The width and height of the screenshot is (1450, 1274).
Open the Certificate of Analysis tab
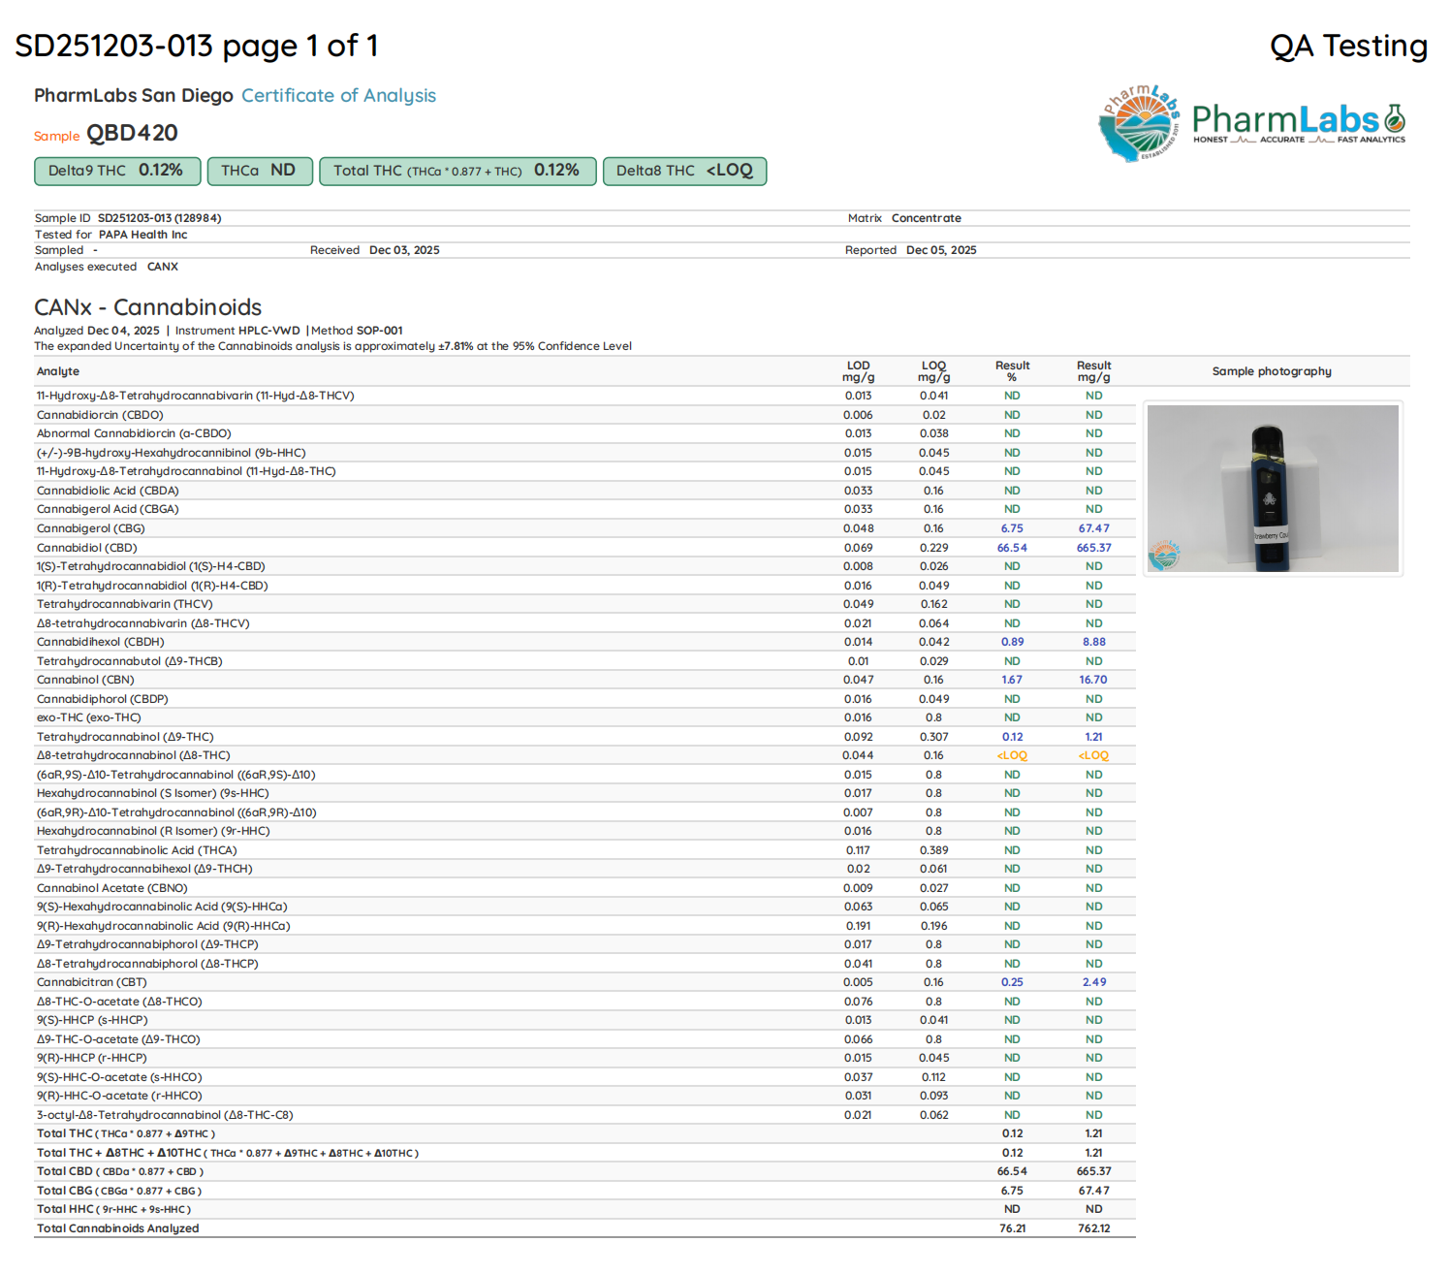pyautogui.click(x=337, y=95)
